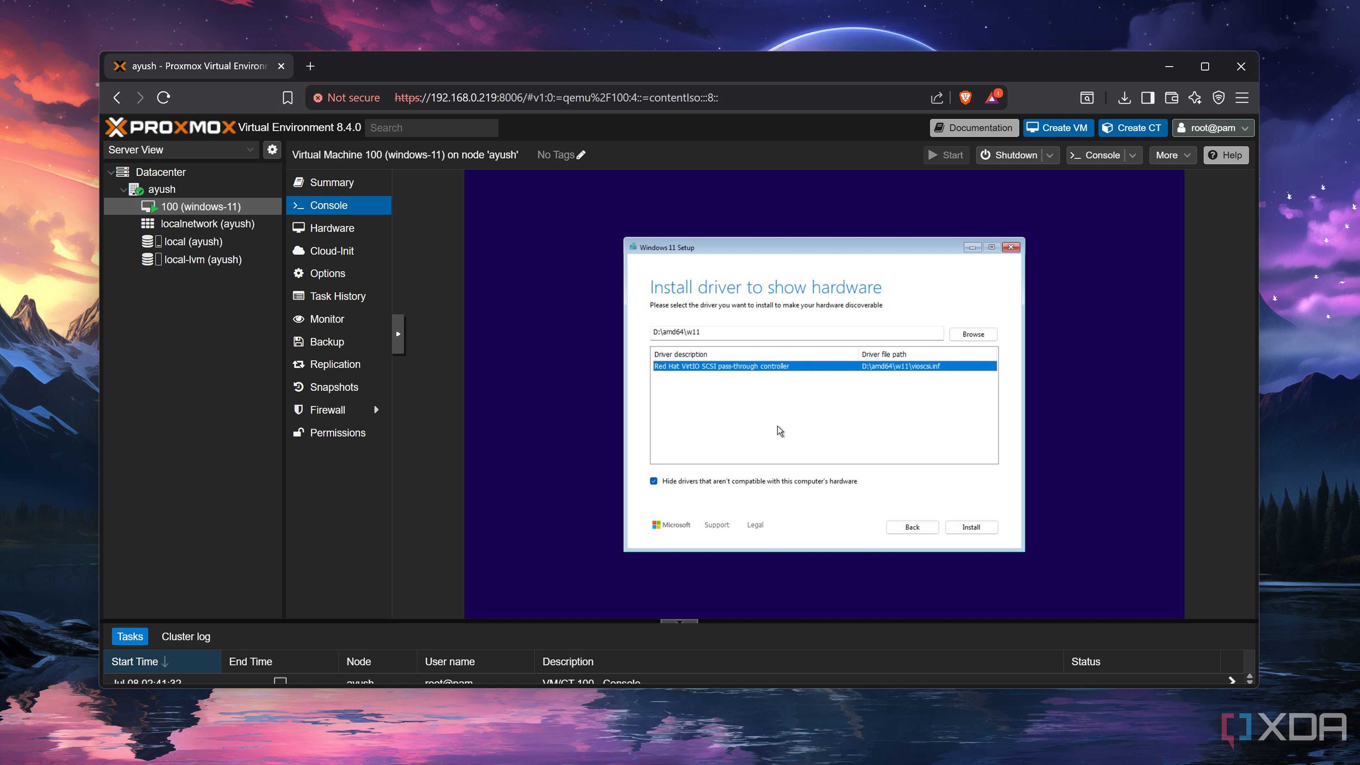The width and height of the screenshot is (1360, 765).
Task: Select the Tasks tab
Action: 130,636
